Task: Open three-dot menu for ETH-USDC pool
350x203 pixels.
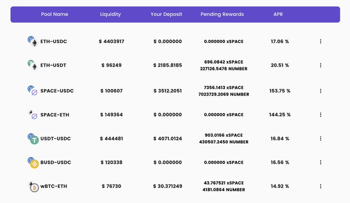Action: (x=321, y=42)
